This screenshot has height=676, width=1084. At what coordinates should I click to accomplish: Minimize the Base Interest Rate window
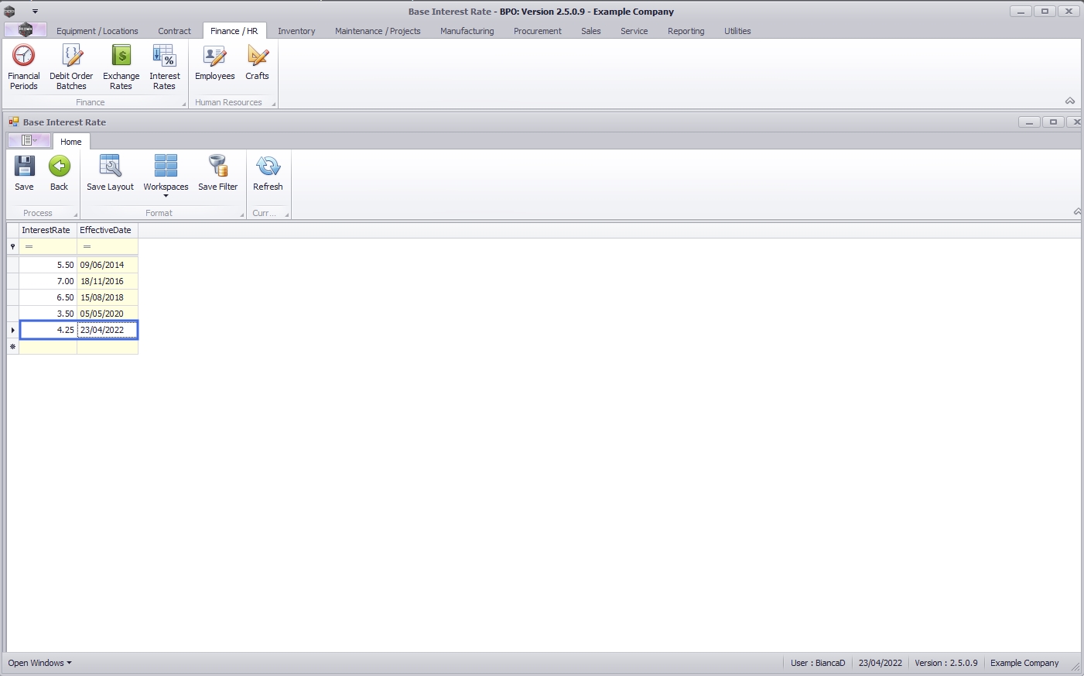1029,122
